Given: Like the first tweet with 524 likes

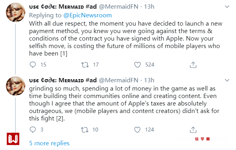Looking at the screenshot, I should [x=137, y=65].
